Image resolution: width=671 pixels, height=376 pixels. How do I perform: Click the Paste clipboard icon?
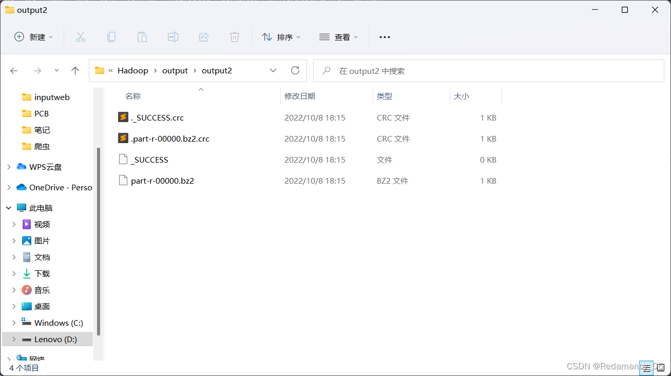pyautogui.click(x=142, y=37)
